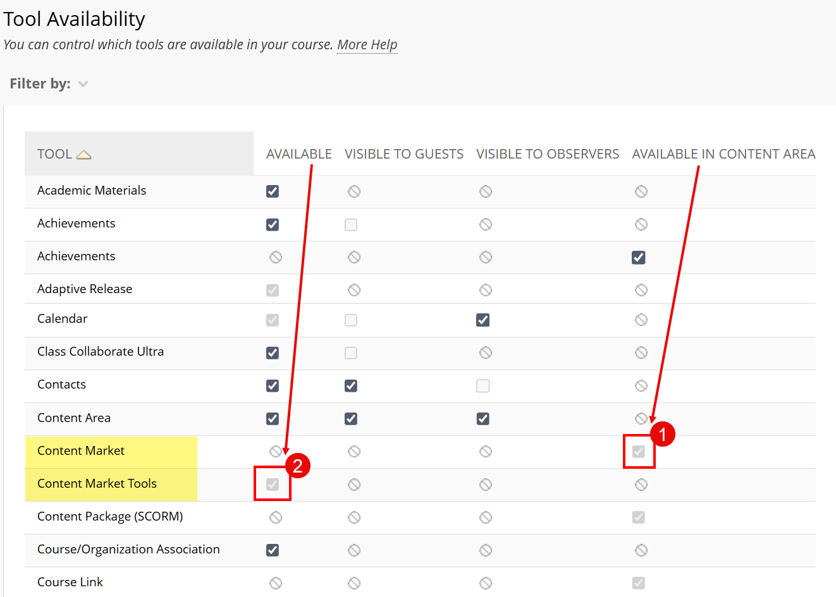Viewport: 836px width, 597px height.
Task: Click the restricted observers icon for Adaptive Release
Action: point(485,290)
